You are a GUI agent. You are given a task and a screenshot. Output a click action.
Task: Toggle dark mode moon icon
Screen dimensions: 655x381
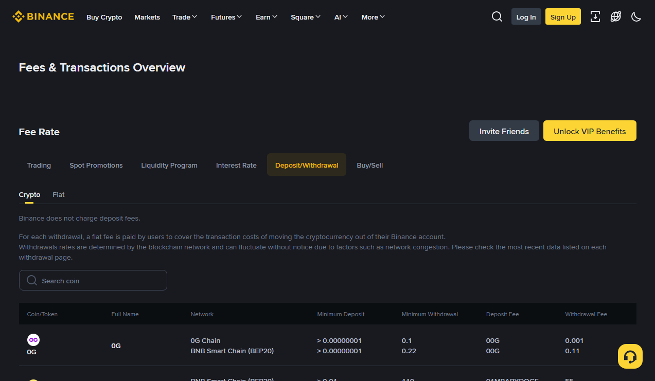(x=636, y=17)
